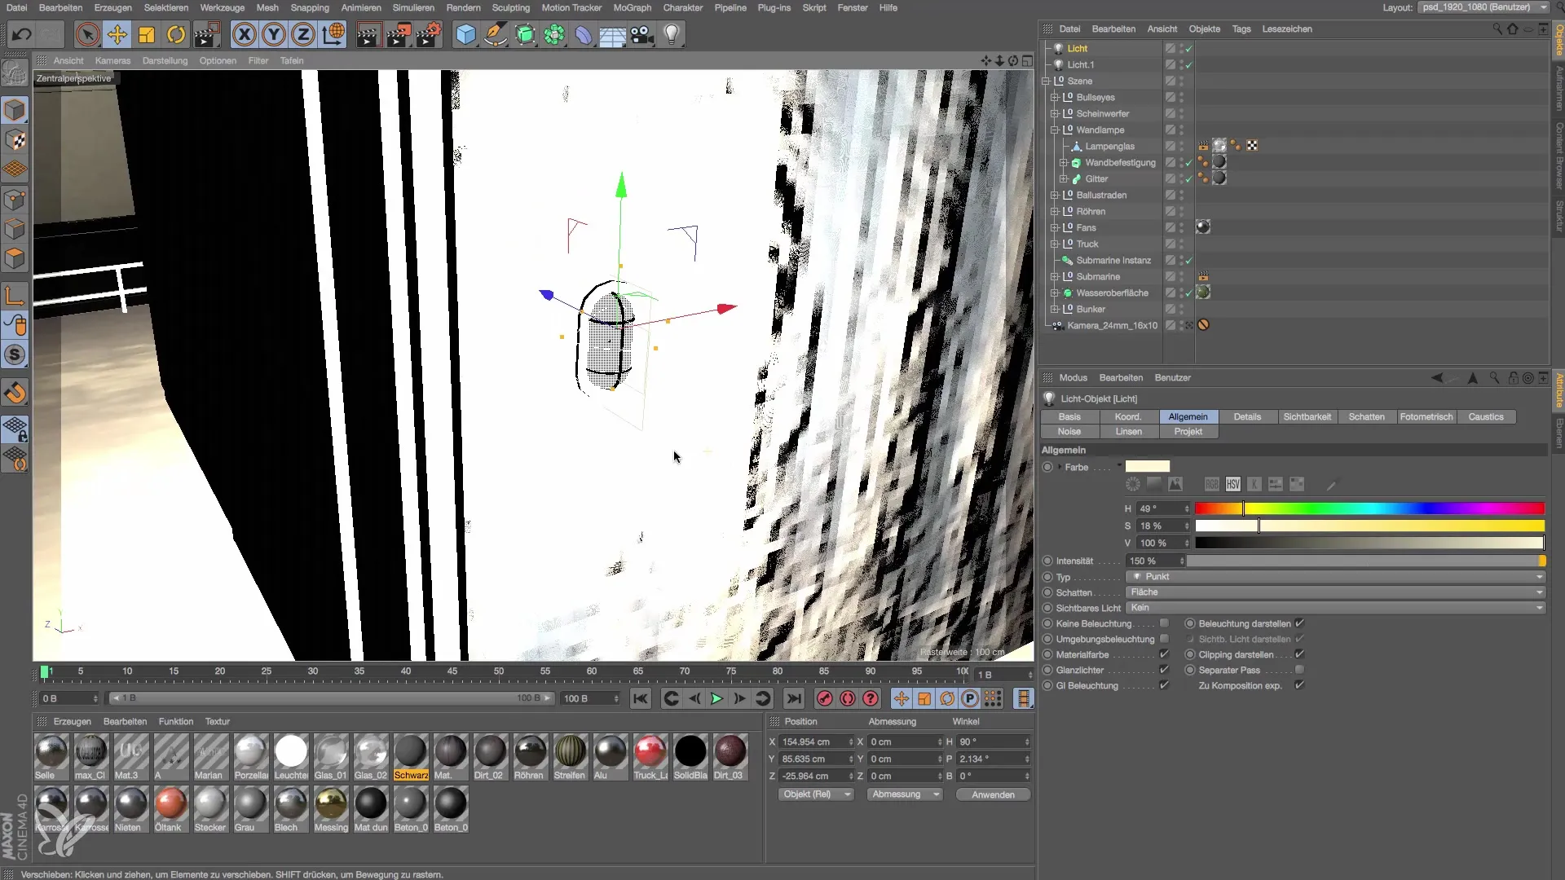
Task: Click the Farbe color swatch
Action: pyautogui.click(x=1148, y=467)
